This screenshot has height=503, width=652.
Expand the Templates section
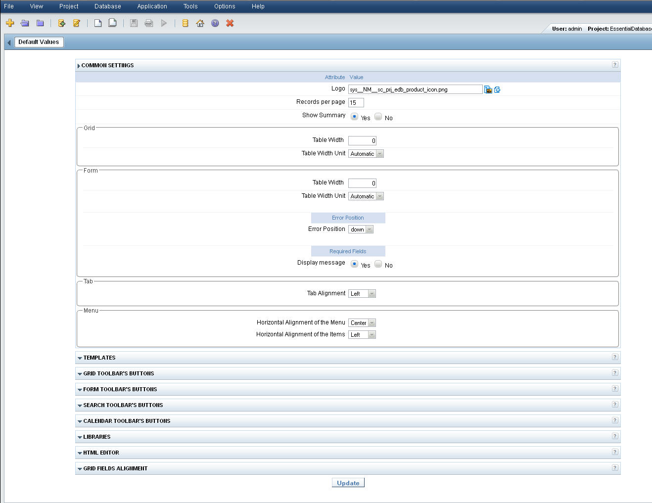coord(80,358)
